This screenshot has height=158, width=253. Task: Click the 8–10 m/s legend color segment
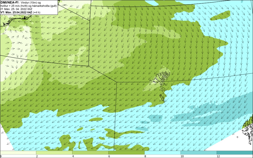point(163,153)
